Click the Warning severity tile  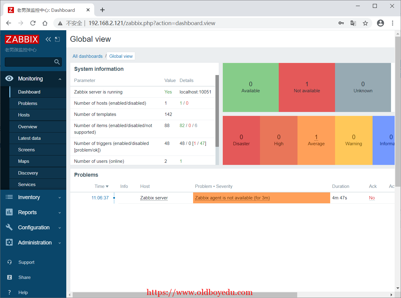pyautogui.click(x=353, y=140)
